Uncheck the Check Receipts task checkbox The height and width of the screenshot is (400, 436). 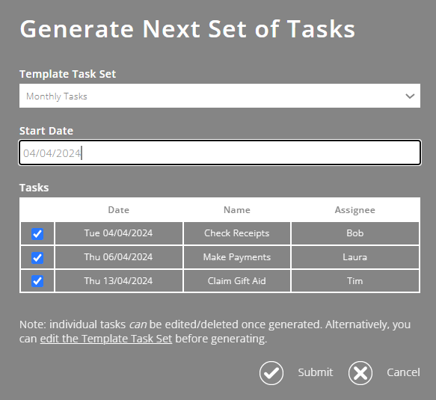pyautogui.click(x=37, y=234)
